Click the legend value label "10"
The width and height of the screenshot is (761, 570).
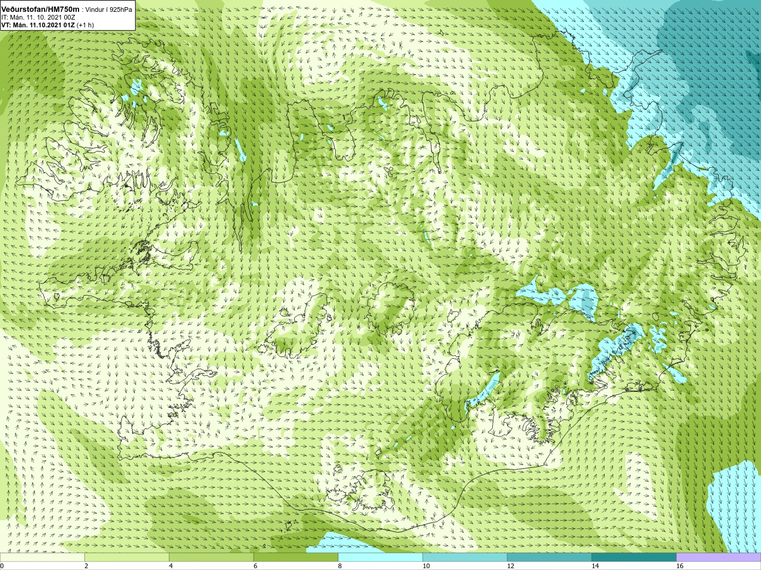pyautogui.click(x=426, y=566)
